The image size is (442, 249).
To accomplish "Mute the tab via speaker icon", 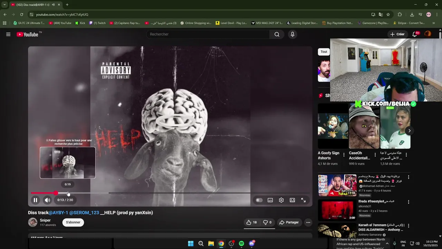I will coord(53,5).
